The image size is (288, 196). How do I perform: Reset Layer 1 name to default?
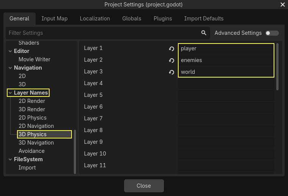coord(171,49)
